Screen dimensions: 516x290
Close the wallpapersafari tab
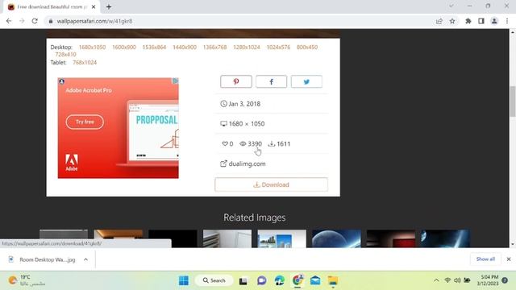pos(94,6)
